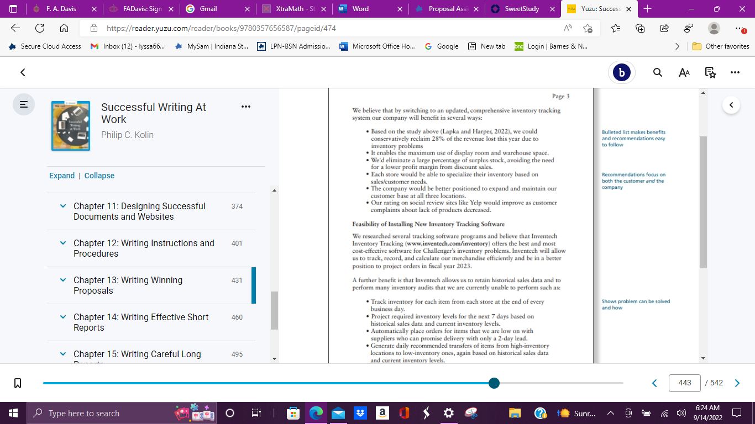Switch to the Proposal Assi tab

point(445,9)
